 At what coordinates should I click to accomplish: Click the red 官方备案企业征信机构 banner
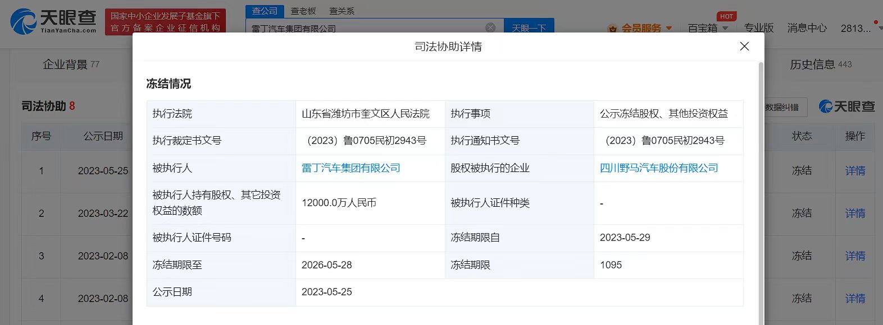tap(165, 22)
